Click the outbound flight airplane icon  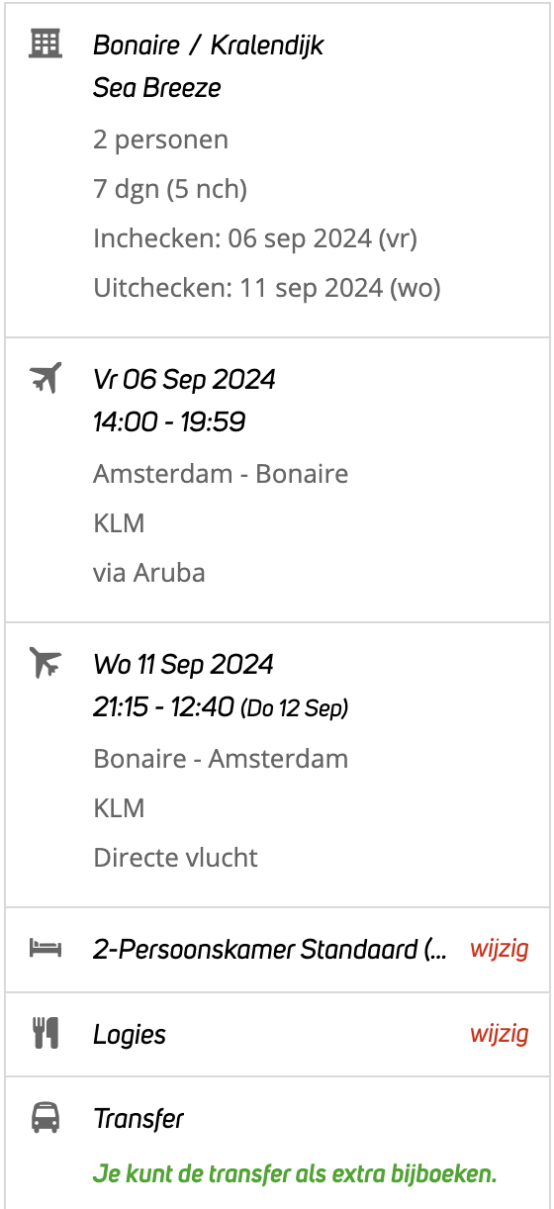(x=46, y=377)
